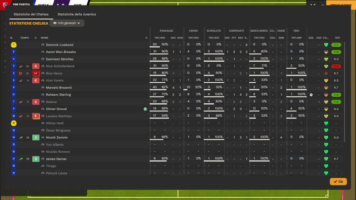Click Marcelo Brozovic's orange condition heart

pyautogui.click(x=326, y=88)
